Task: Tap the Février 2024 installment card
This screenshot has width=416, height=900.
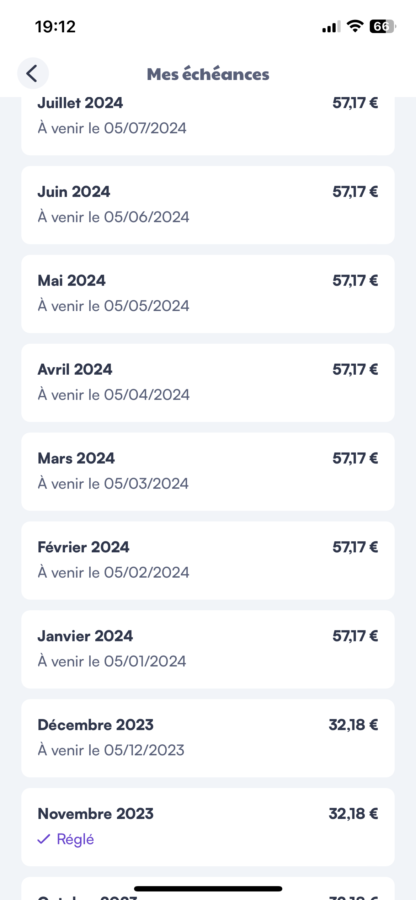Action: [x=208, y=560]
